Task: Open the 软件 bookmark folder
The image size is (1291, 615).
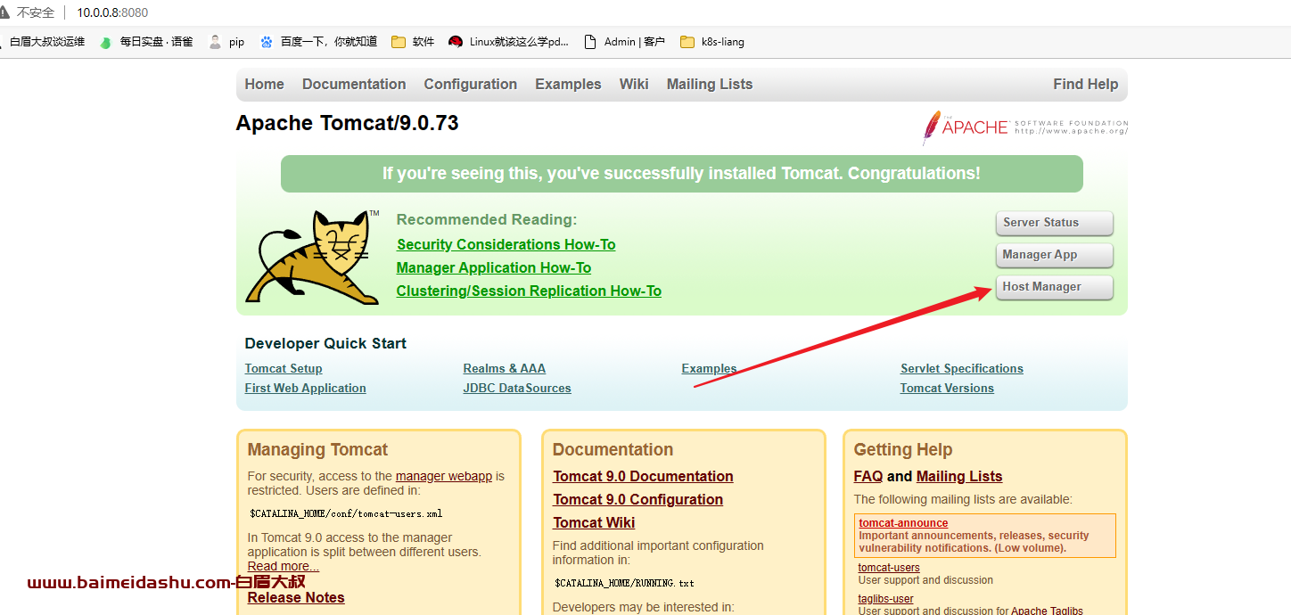Action: click(x=413, y=42)
